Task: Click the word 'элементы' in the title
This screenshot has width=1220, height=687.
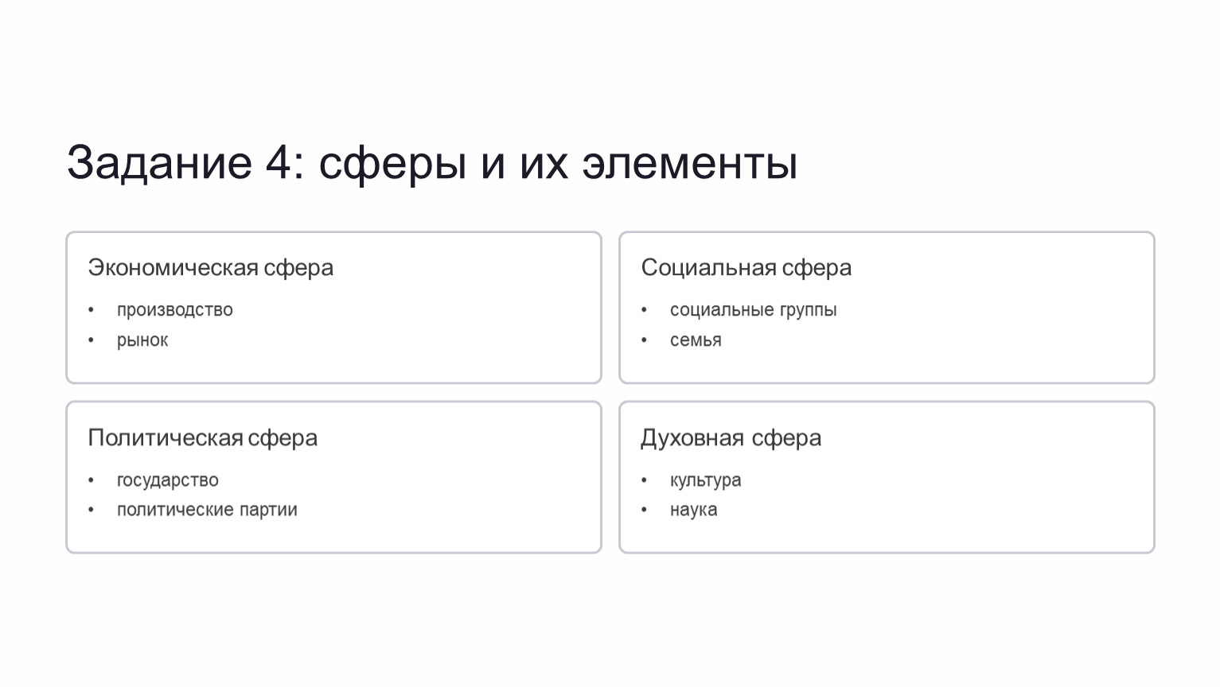Action: [x=690, y=163]
